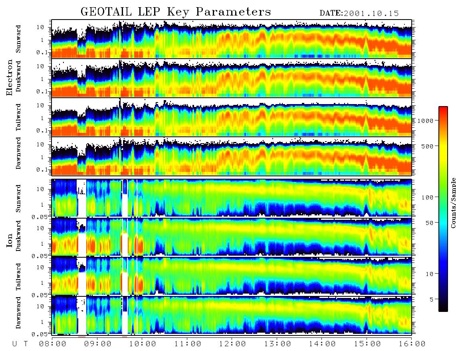The height and width of the screenshot is (351, 456).
Task: Select the Electron Sunward axis label
Action: (18, 39)
